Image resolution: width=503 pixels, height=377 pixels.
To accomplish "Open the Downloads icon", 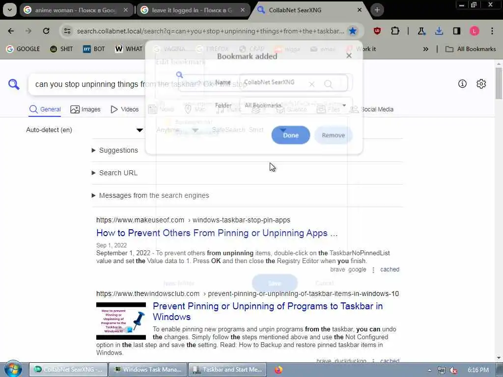I will pyautogui.click(x=439, y=31).
